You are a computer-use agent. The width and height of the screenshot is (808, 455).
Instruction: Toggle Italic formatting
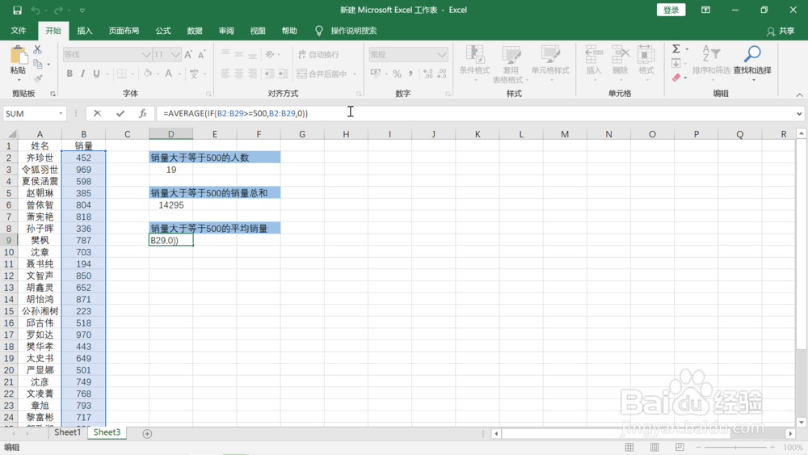82,74
